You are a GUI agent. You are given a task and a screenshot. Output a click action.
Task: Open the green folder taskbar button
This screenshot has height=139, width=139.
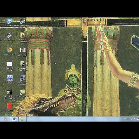coord(22,119)
